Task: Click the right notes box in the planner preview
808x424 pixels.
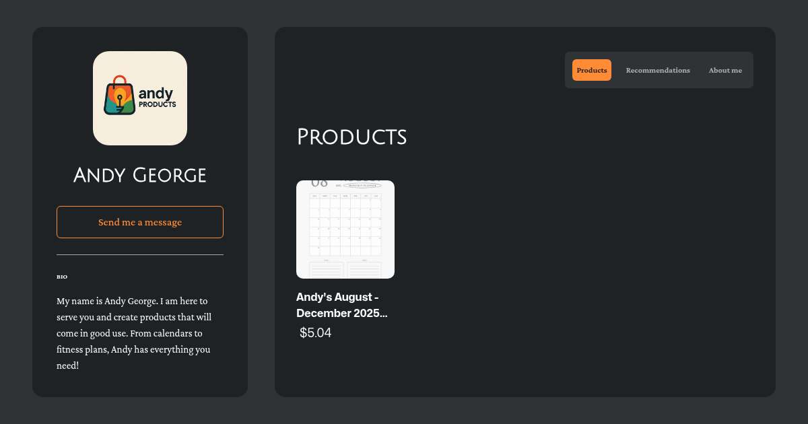Action: tap(364, 270)
